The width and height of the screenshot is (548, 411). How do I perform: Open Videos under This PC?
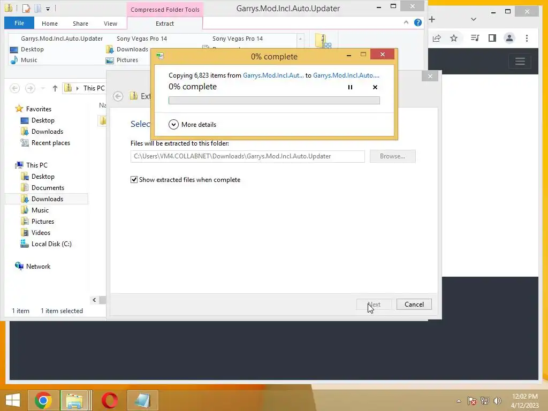pos(35,232)
